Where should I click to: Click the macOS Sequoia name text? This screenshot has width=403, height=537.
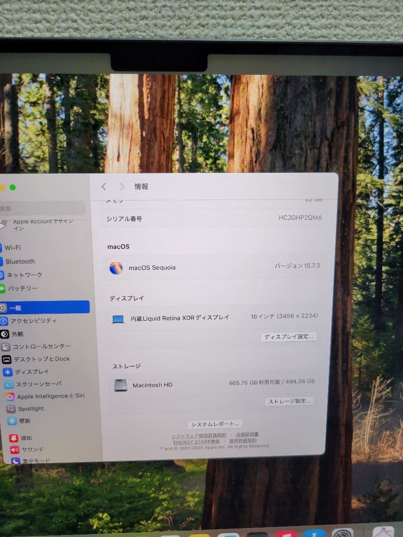[152, 268]
